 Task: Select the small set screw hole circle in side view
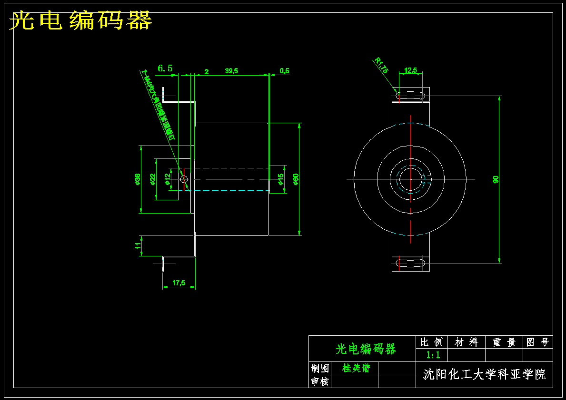click(x=184, y=179)
